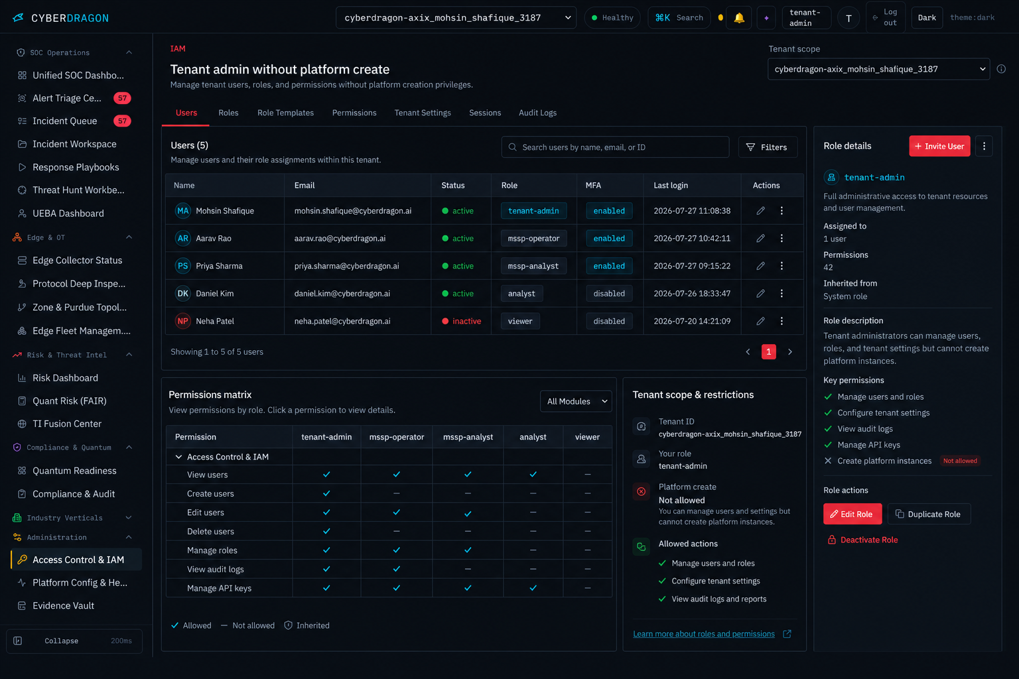Image resolution: width=1019 pixels, height=679 pixels.
Task: Click Deactivate Role
Action: click(x=862, y=540)
